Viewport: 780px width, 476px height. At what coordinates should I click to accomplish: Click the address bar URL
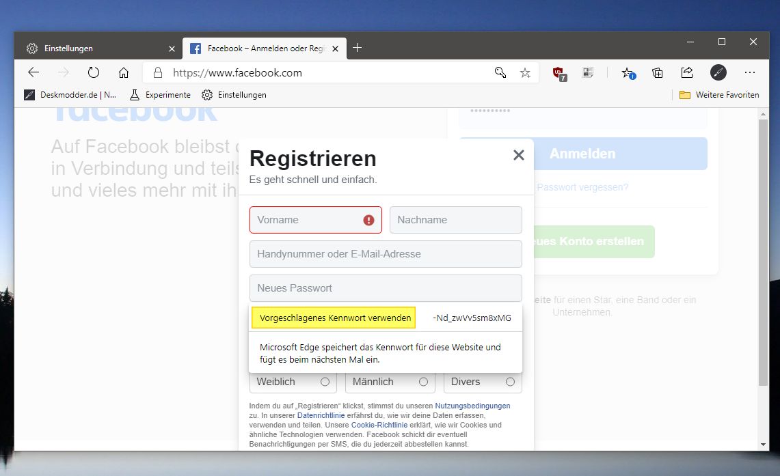point(237,73)
